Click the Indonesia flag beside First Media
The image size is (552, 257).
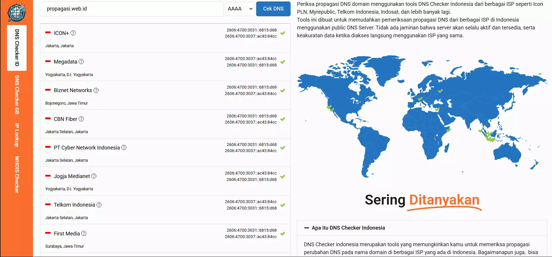click(48, 233)
